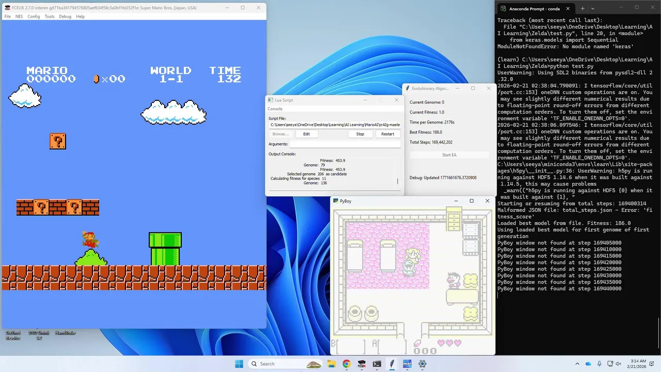661x372 pixels.
Task: Open a new terminal tab with plus
Action: coord(583,8)
